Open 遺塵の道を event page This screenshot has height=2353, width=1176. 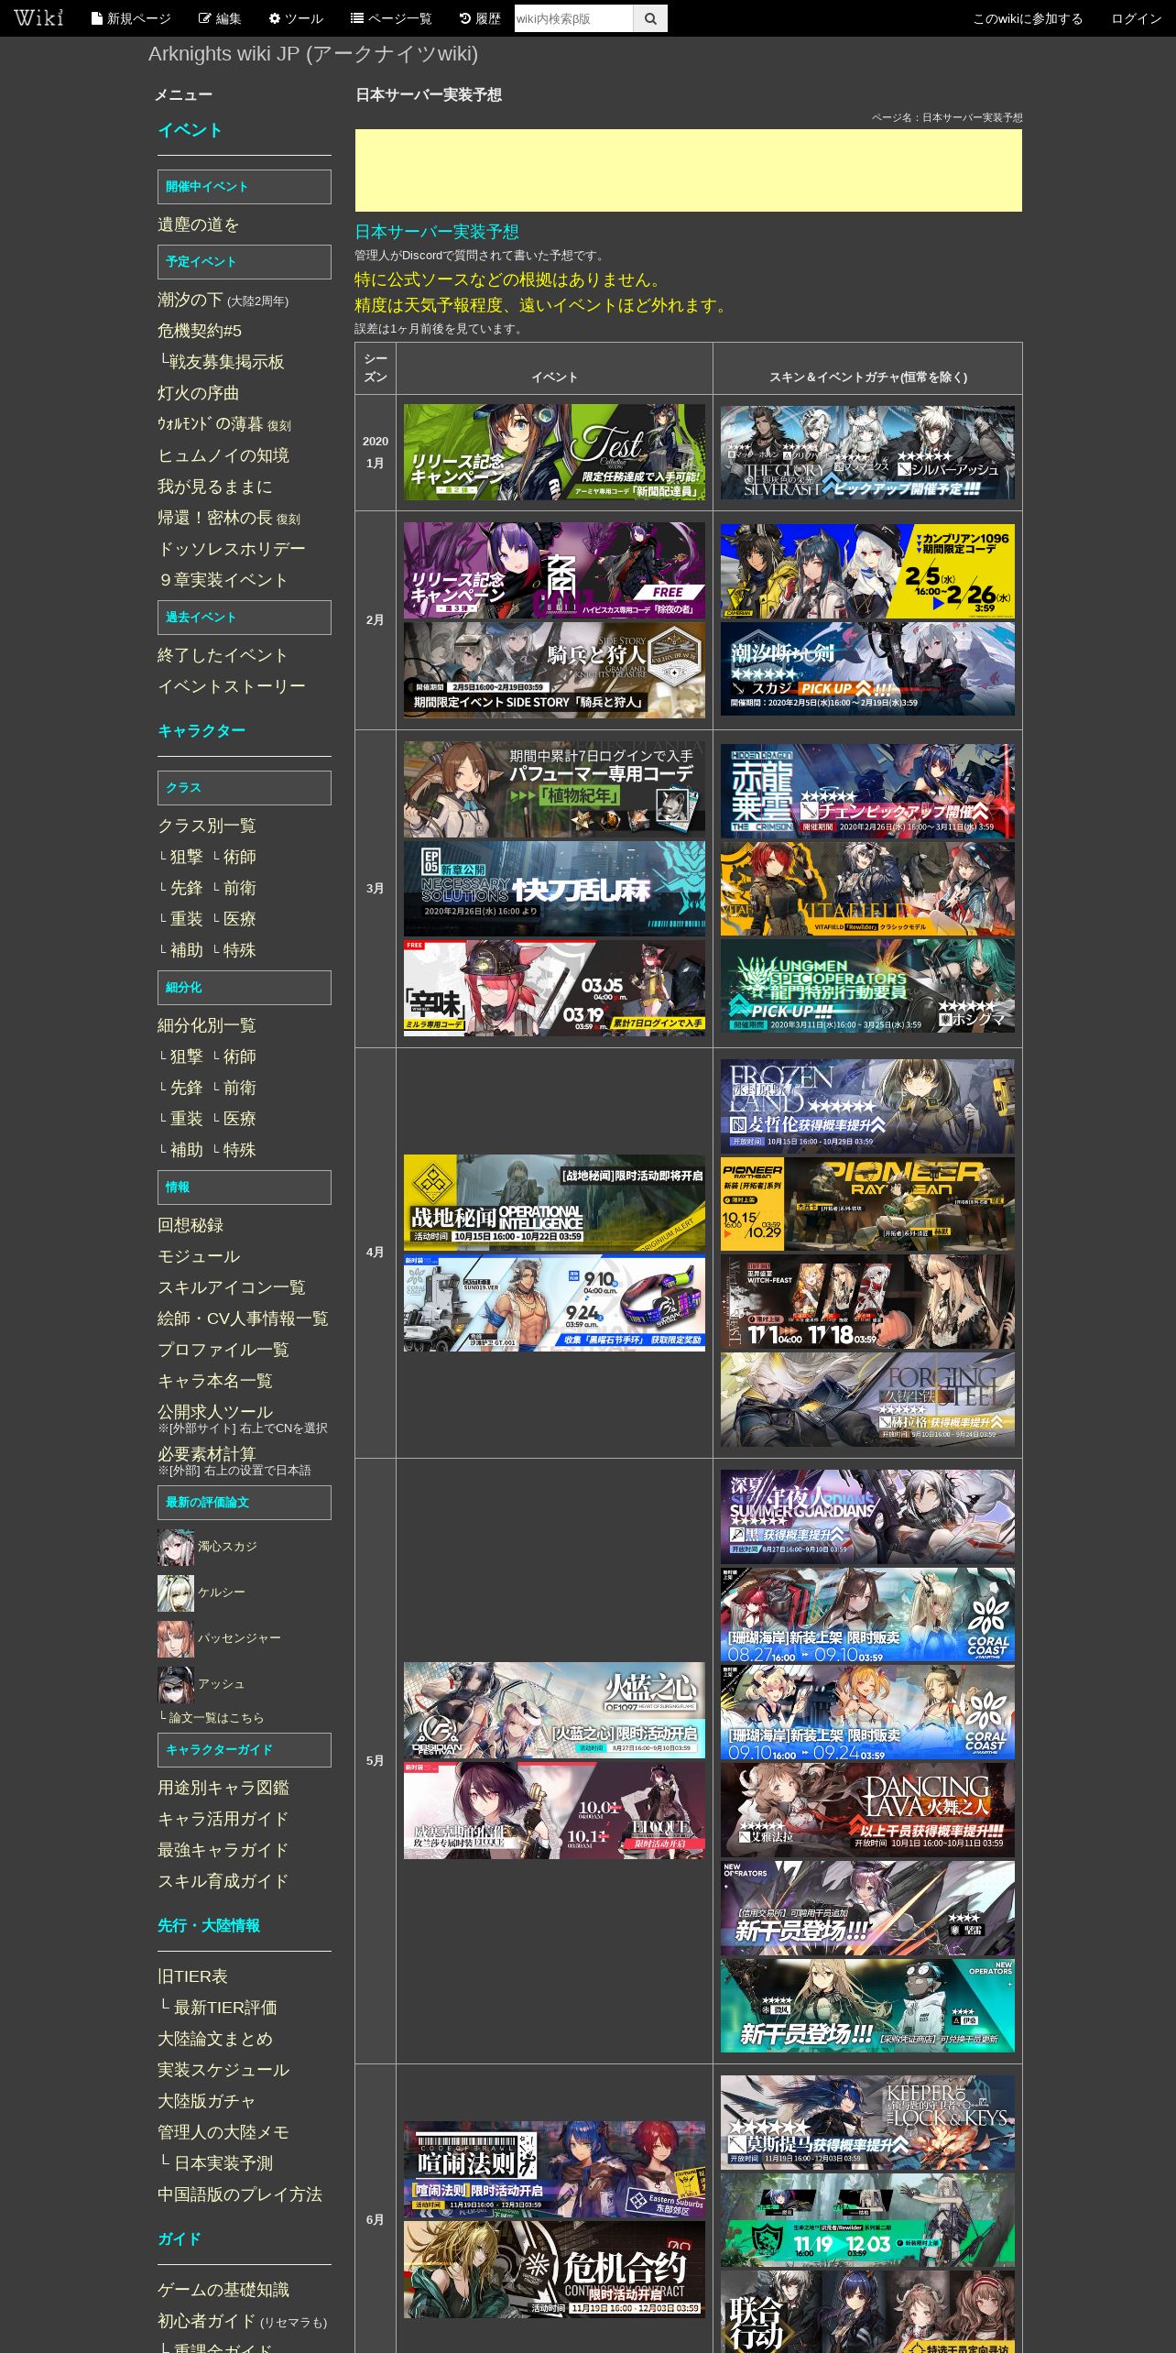pyautogui.click(x=198, y=225)
